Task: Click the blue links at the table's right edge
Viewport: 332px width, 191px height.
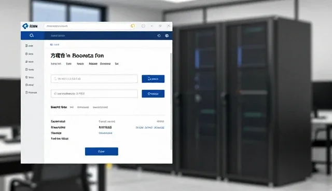Action: tap(150, 128)
